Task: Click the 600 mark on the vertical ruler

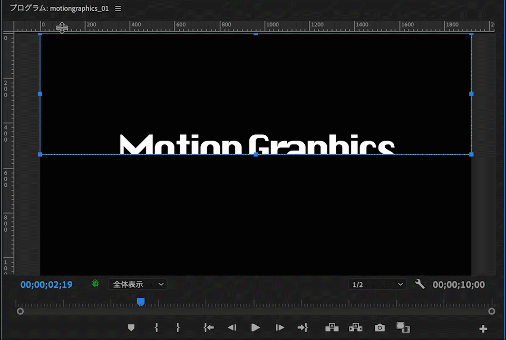Action: pyautogui.click(x=5, y=179)
